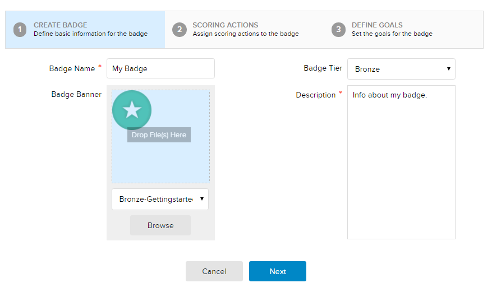The width and height of the screenshot is (492, 306).
Task: Click the Badge Tier label
Action: [x=323, y=68]
